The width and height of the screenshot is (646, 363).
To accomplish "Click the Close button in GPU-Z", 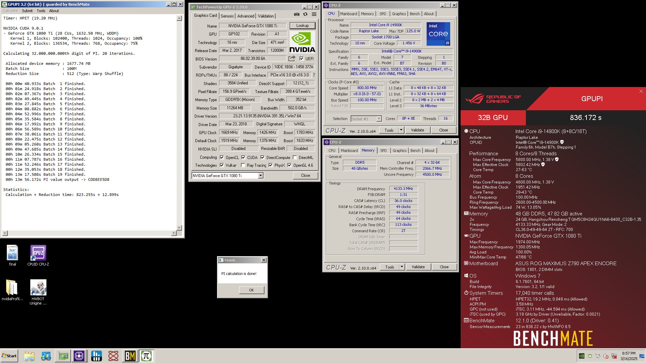I will (306, 175).
